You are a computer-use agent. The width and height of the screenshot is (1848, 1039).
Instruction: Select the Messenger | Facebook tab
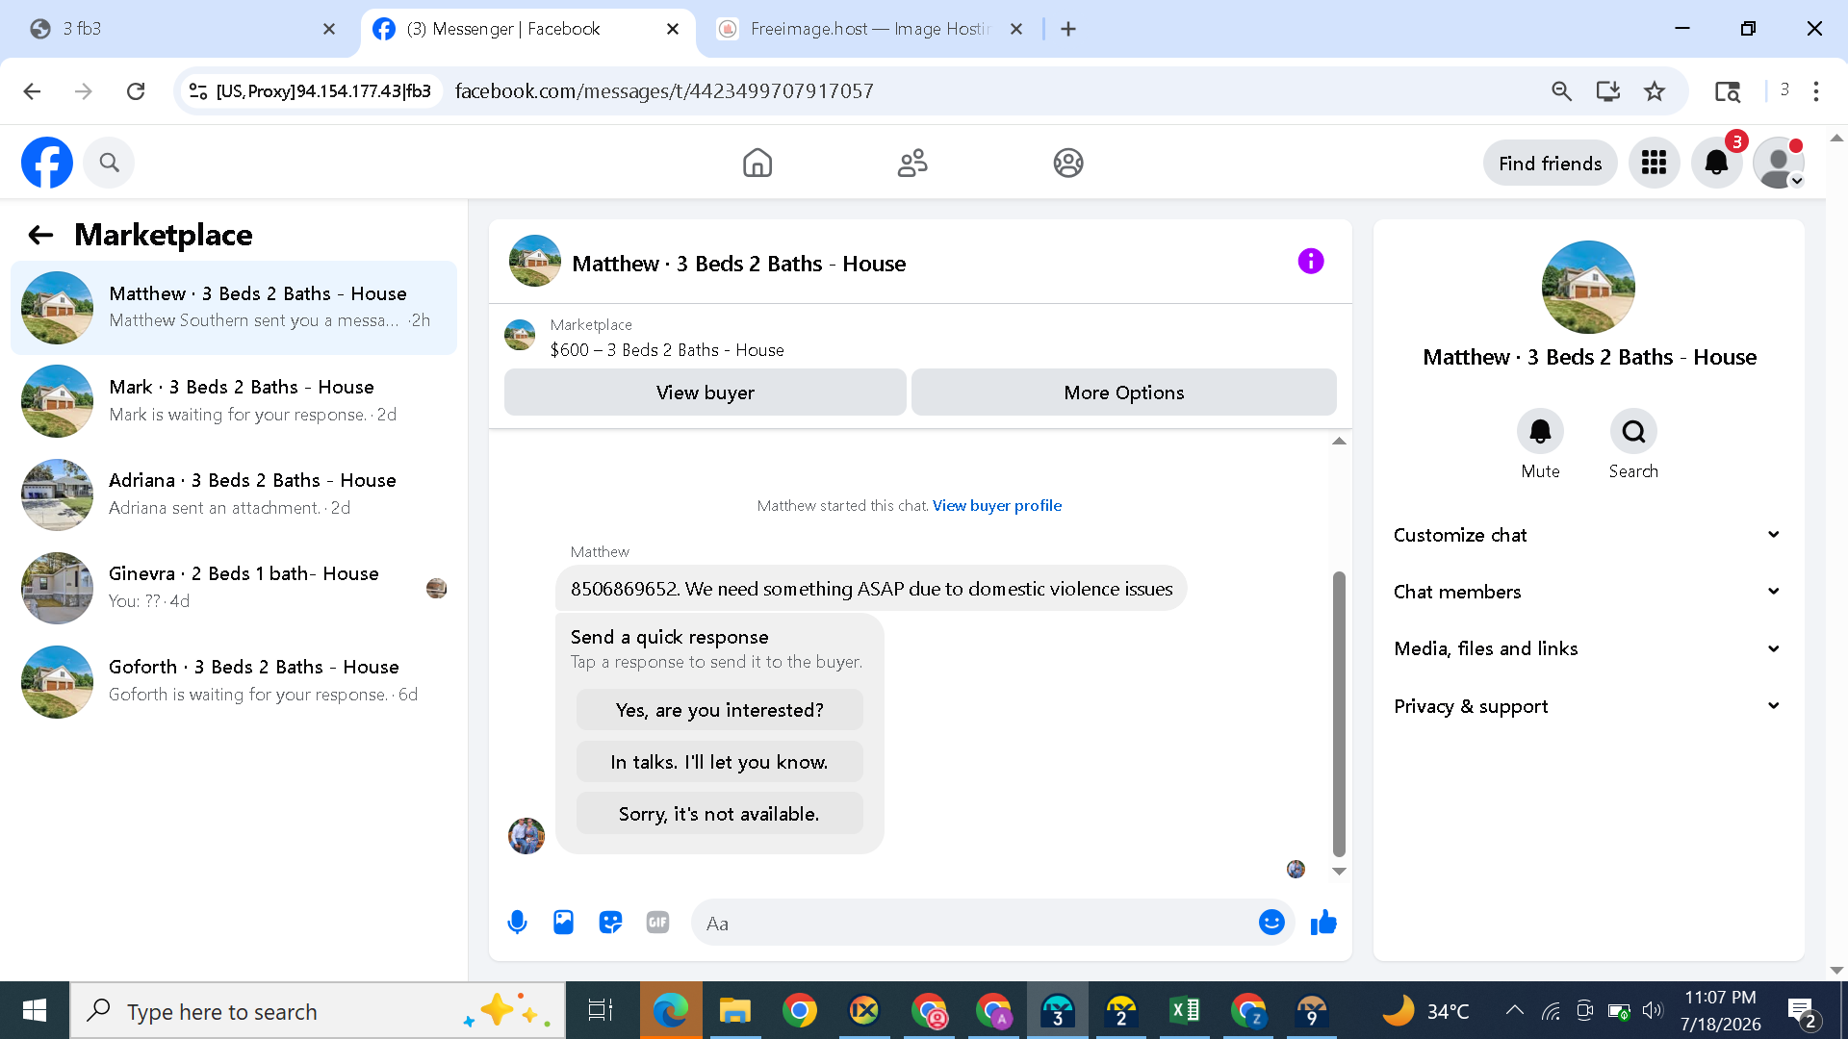[x=527, y=29]
